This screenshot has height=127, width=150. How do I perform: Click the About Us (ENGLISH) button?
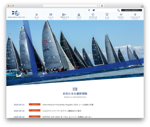[132, 10]
